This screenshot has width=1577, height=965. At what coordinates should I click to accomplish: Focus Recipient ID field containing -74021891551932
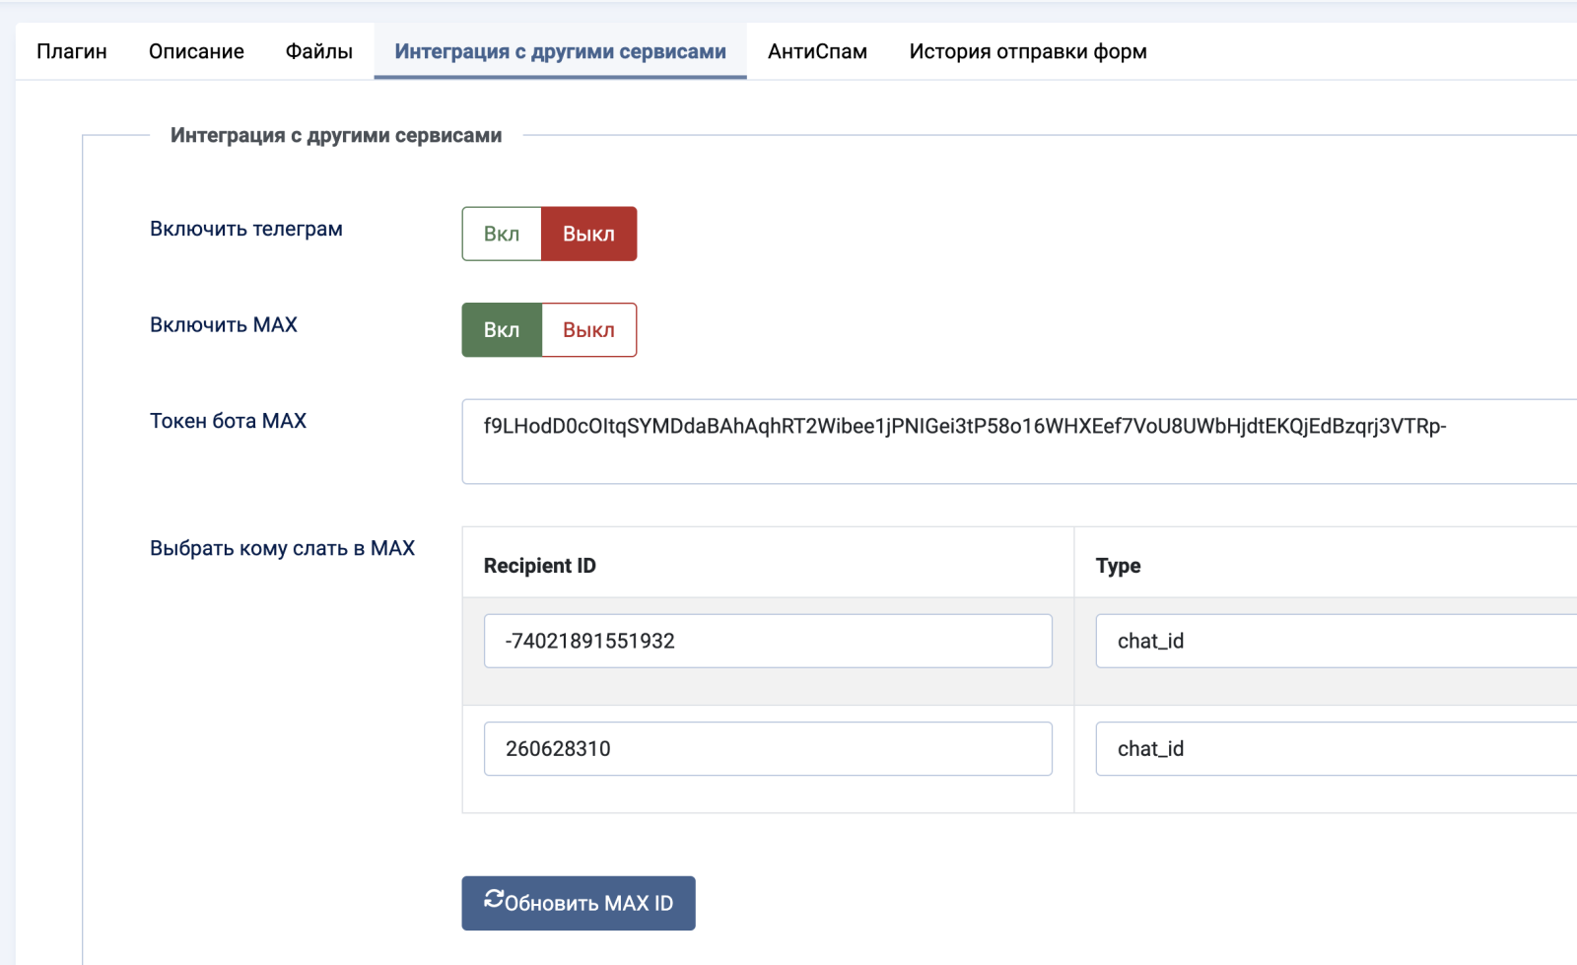point(768,641)
